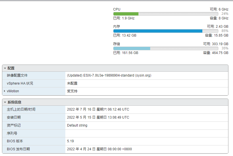Click the 安装日期 label
This screenshot has width=233, height=156.
(x=14, y=117)
